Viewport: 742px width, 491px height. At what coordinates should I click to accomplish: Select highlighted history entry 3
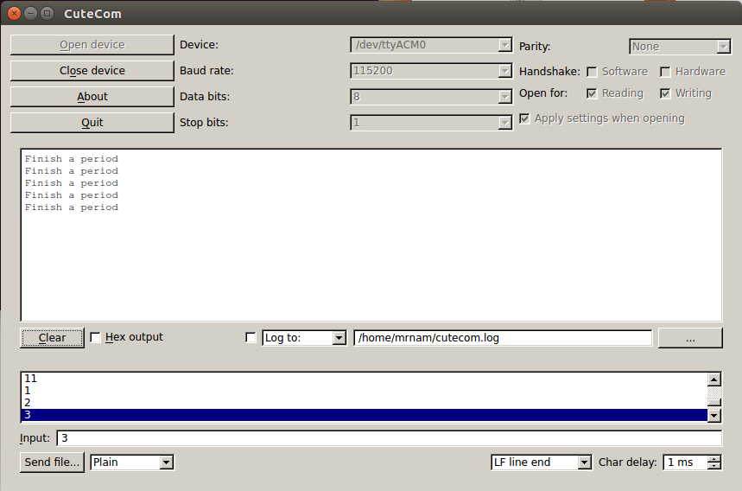365,415
